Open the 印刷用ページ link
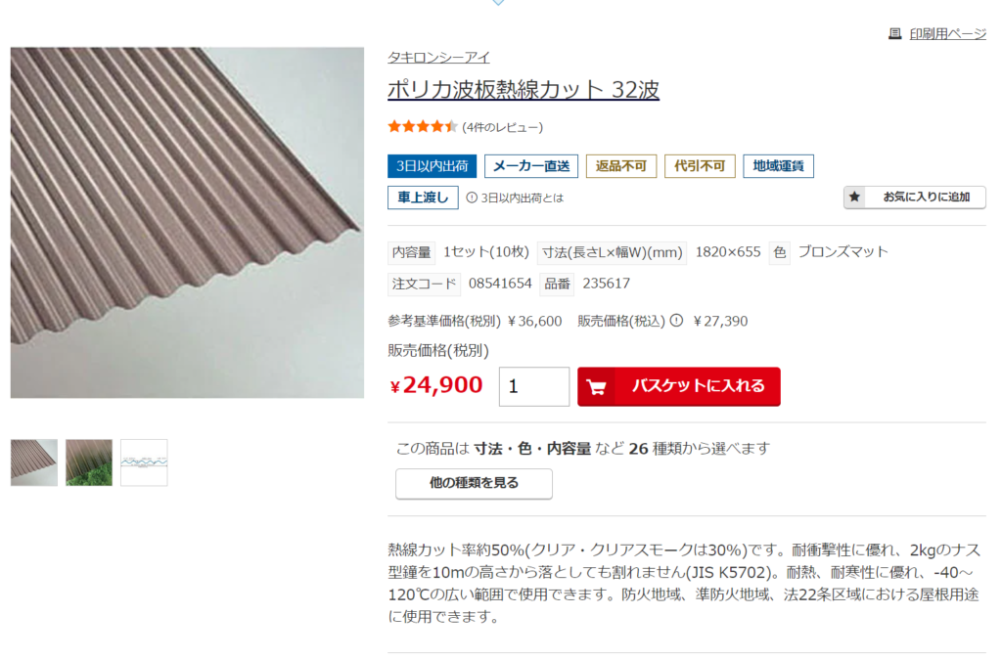Screen dimensions: 1002x659 tap(947, 34)
